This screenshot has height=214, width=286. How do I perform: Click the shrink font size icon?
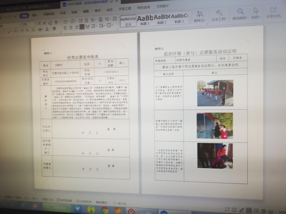tap(45, 23)
